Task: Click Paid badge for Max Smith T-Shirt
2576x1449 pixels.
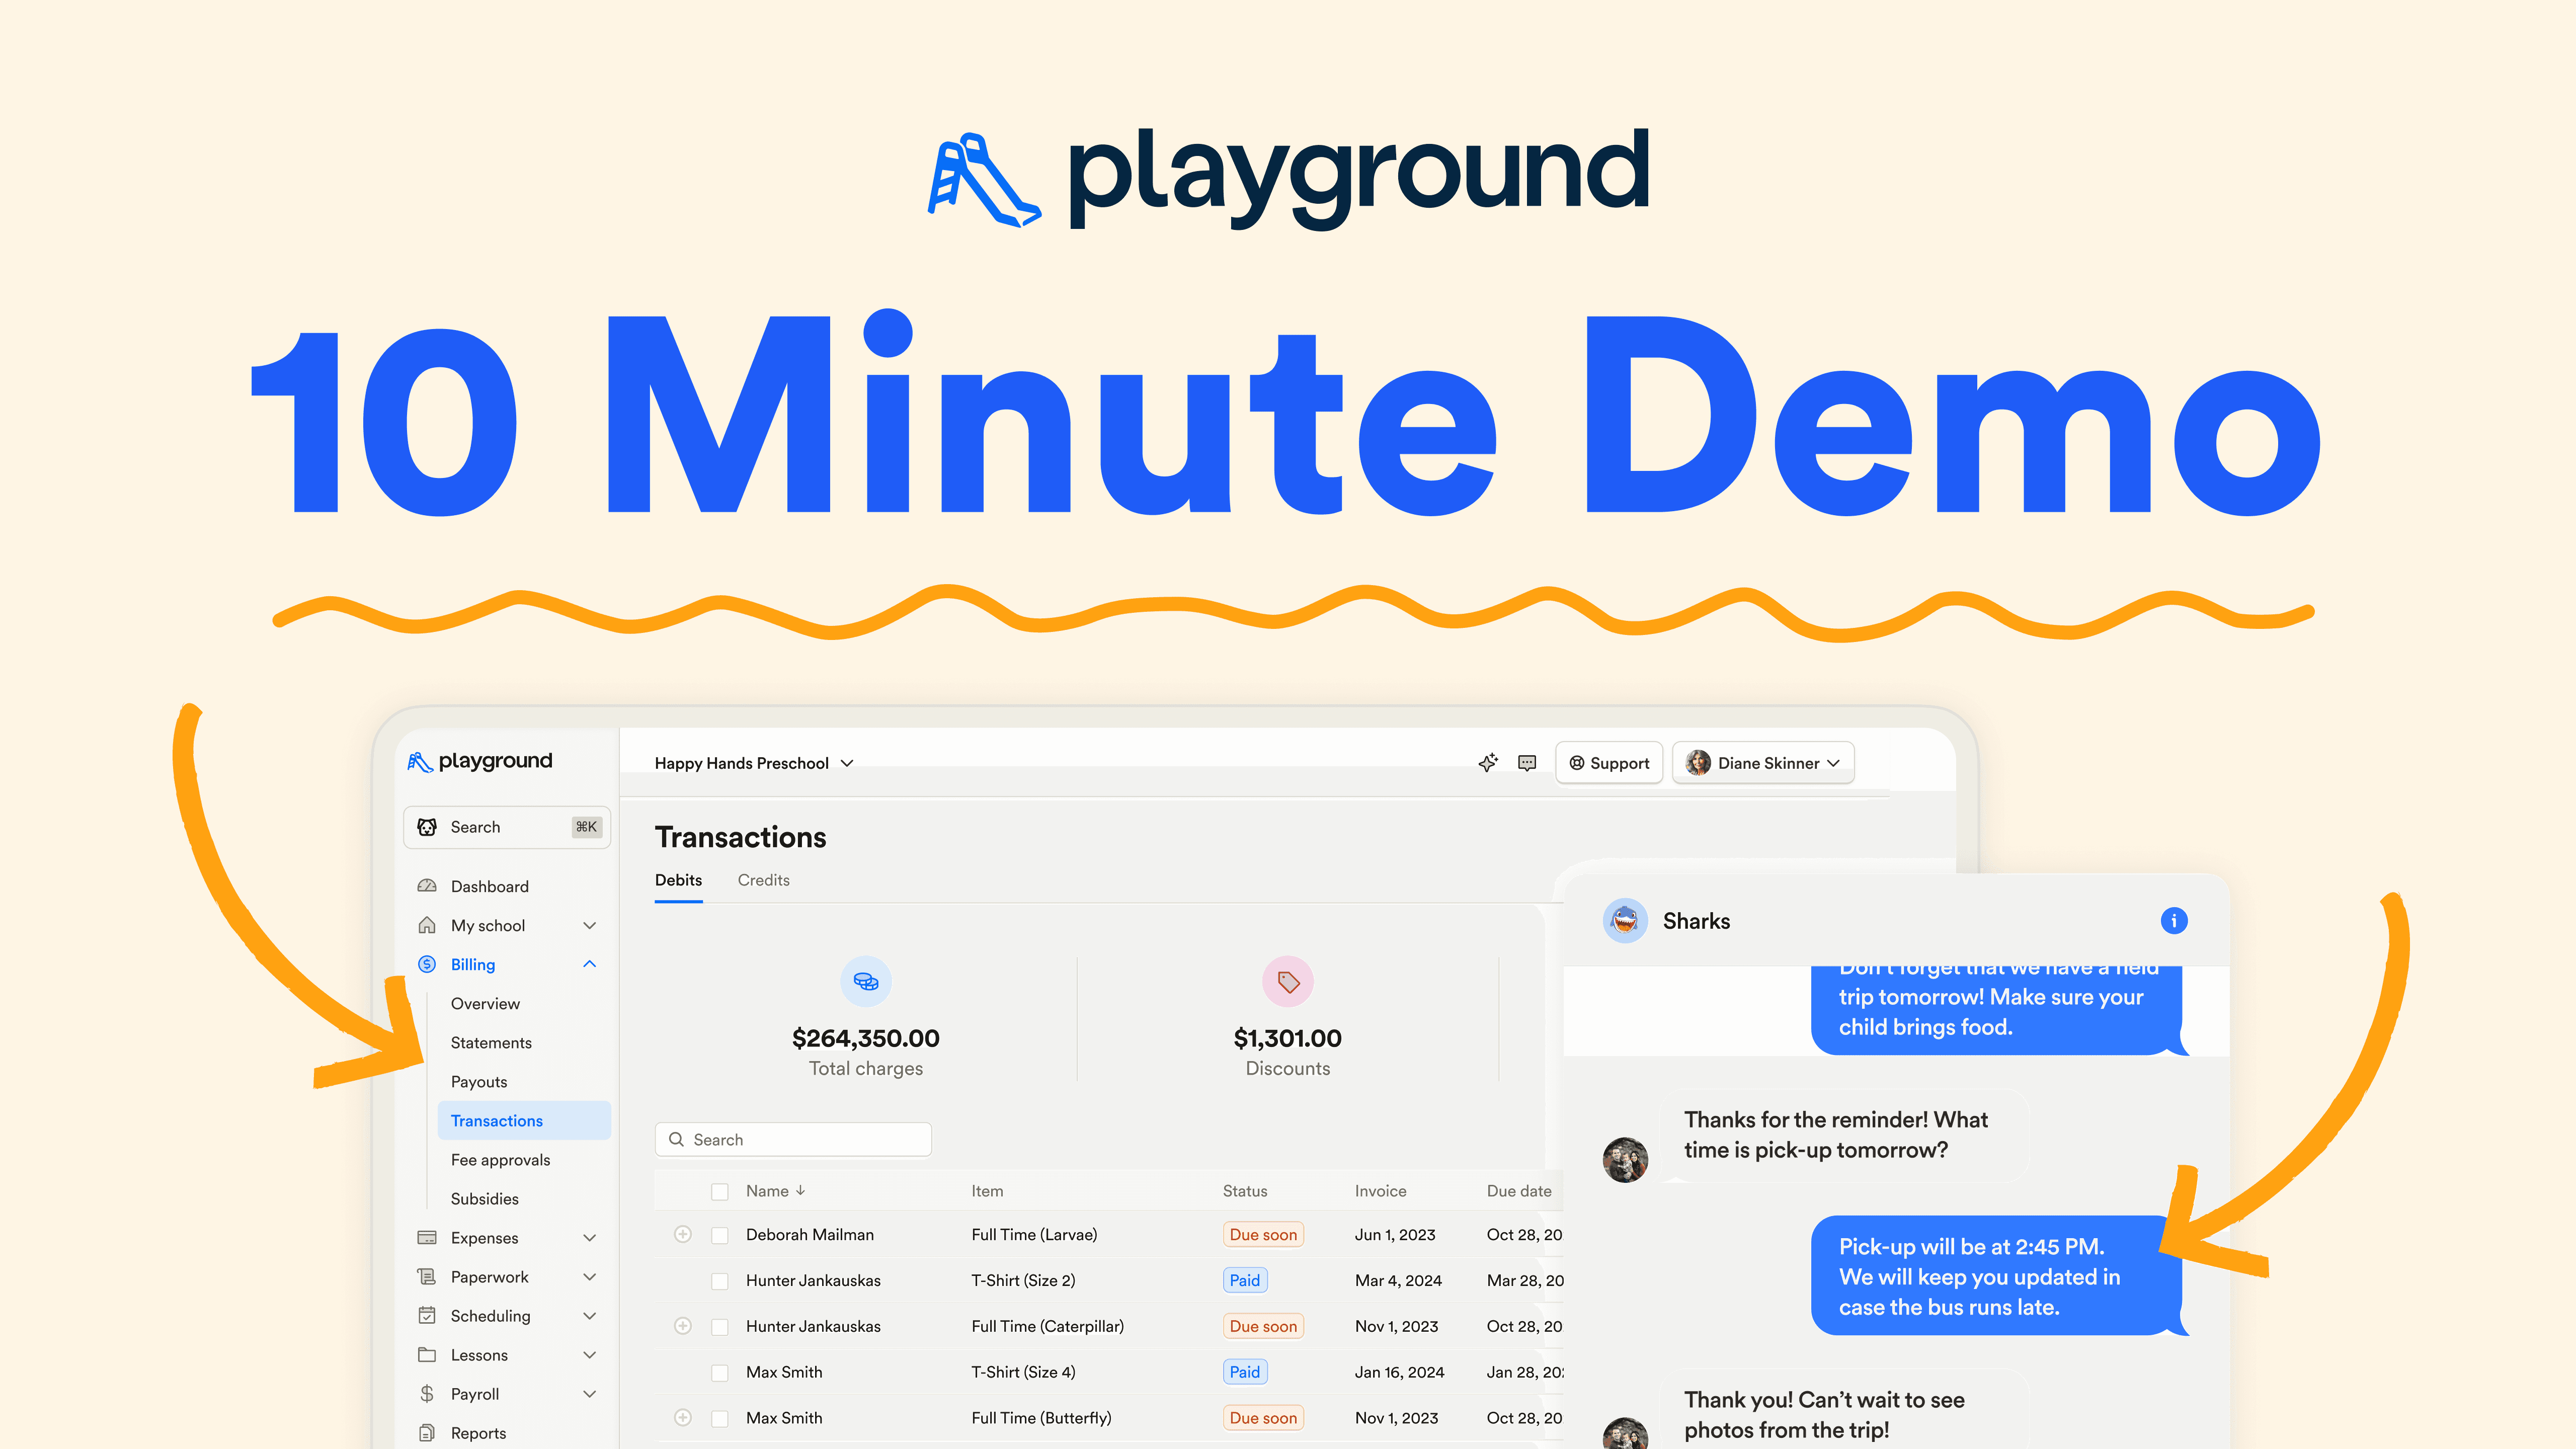Action: point(1245,1371)
